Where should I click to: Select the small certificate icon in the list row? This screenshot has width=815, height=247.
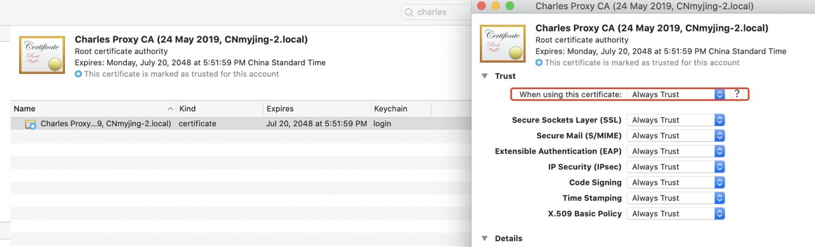[31, 124]
